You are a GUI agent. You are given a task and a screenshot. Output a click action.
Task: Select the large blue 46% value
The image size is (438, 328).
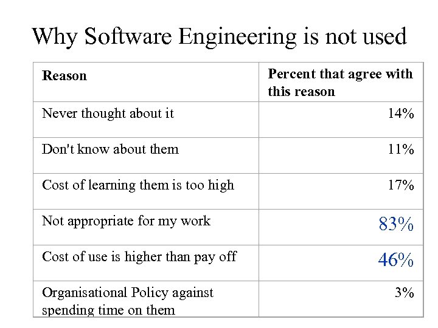coord(396,261)
